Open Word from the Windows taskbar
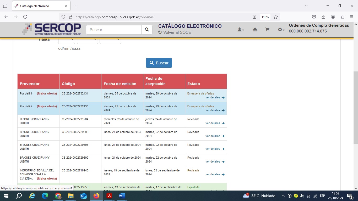358x201 pixels. 122,196
